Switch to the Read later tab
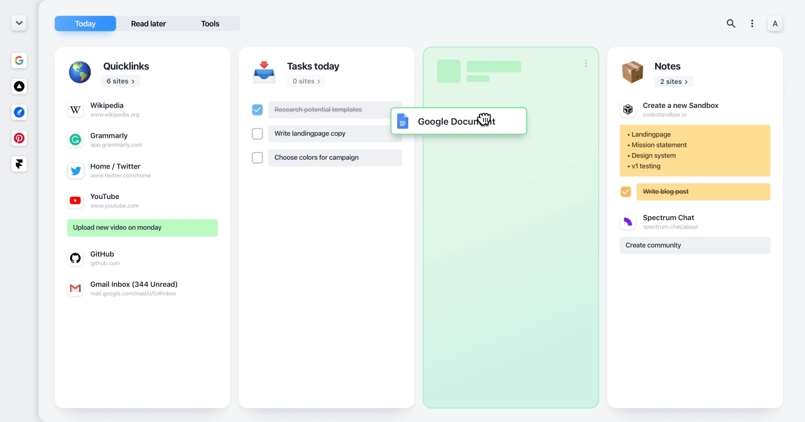The height and width of the screenshot is (422, 805). [x=148, y=24]
